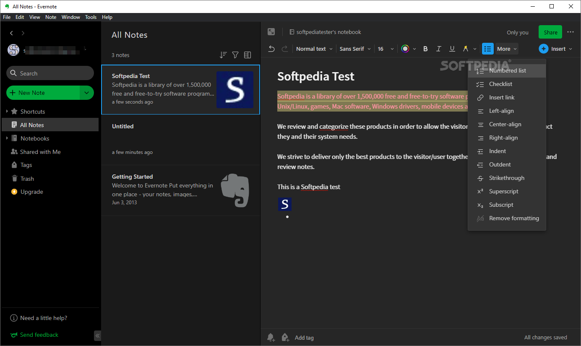The image size is (581, 346).
Task: Select the Getting Started note
Action: [x=181, y=190]
